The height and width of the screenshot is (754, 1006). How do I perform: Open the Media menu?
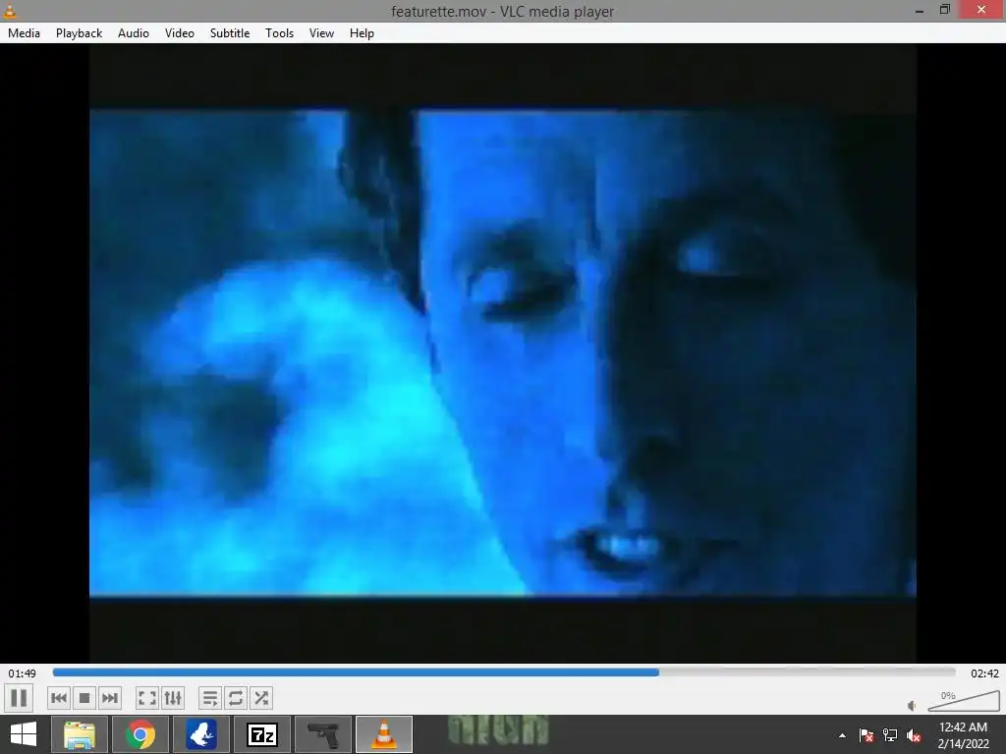tap(24, 33)
